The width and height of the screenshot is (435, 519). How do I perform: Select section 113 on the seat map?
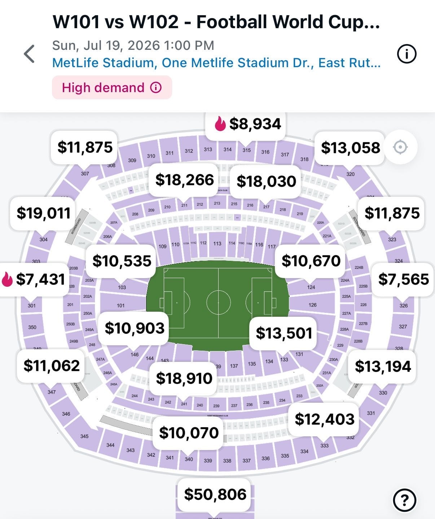tap(217, 244)
